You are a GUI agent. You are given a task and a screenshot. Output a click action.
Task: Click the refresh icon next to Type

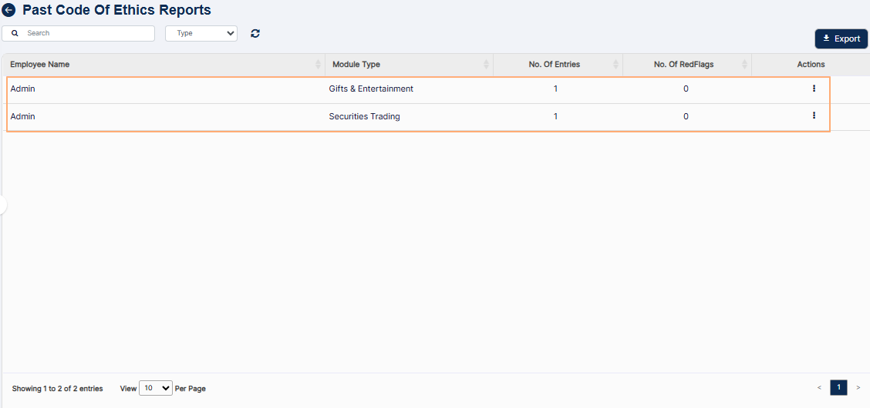coord(255,33)
